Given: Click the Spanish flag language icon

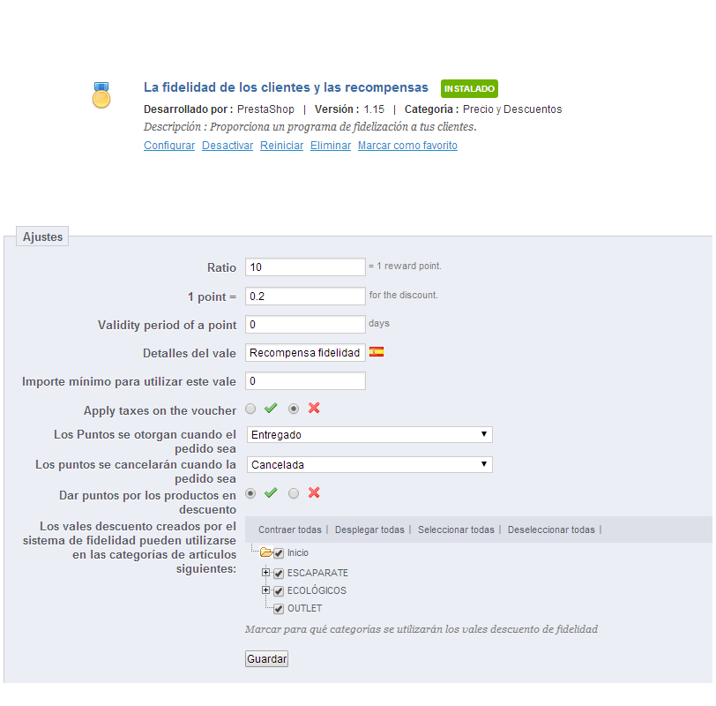Looking at the screenshot, I should coord(377,352).
